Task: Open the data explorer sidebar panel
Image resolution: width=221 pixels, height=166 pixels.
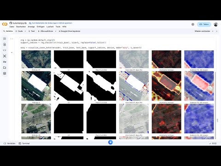Action: click(5, 56)
